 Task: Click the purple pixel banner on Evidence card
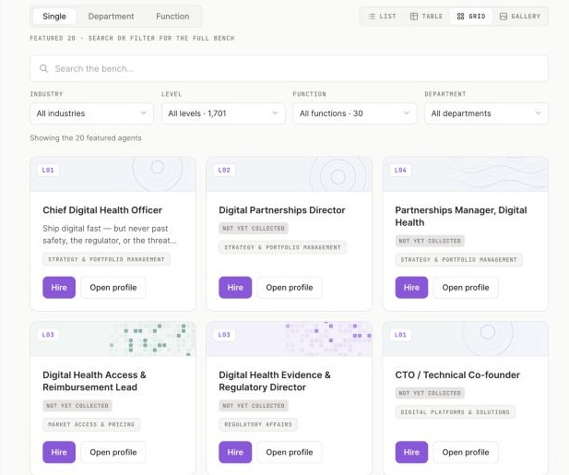[290, 338]
